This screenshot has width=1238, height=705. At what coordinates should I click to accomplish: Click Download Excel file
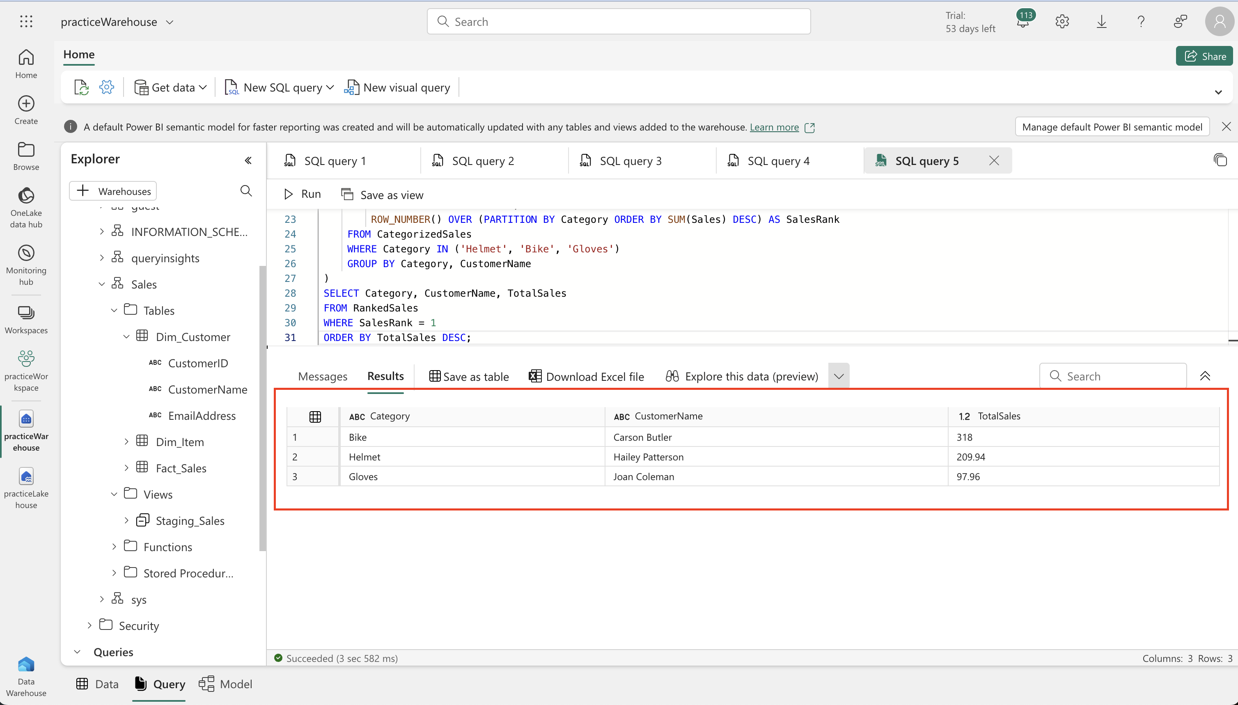click(x=586, y=376)
